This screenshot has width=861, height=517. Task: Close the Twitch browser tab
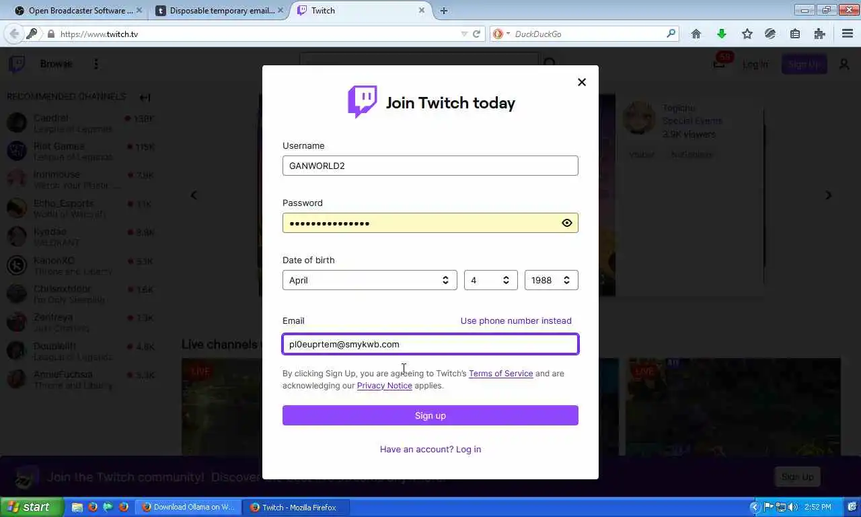[x=422, y=10]
